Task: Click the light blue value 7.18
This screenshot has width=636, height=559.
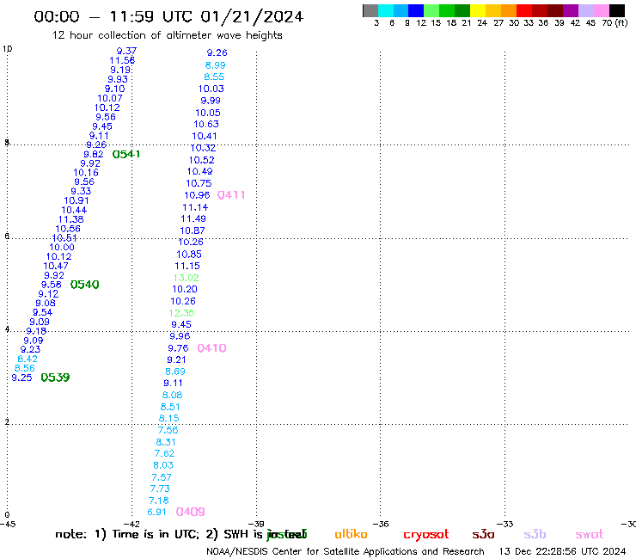Action: [159, 501]
